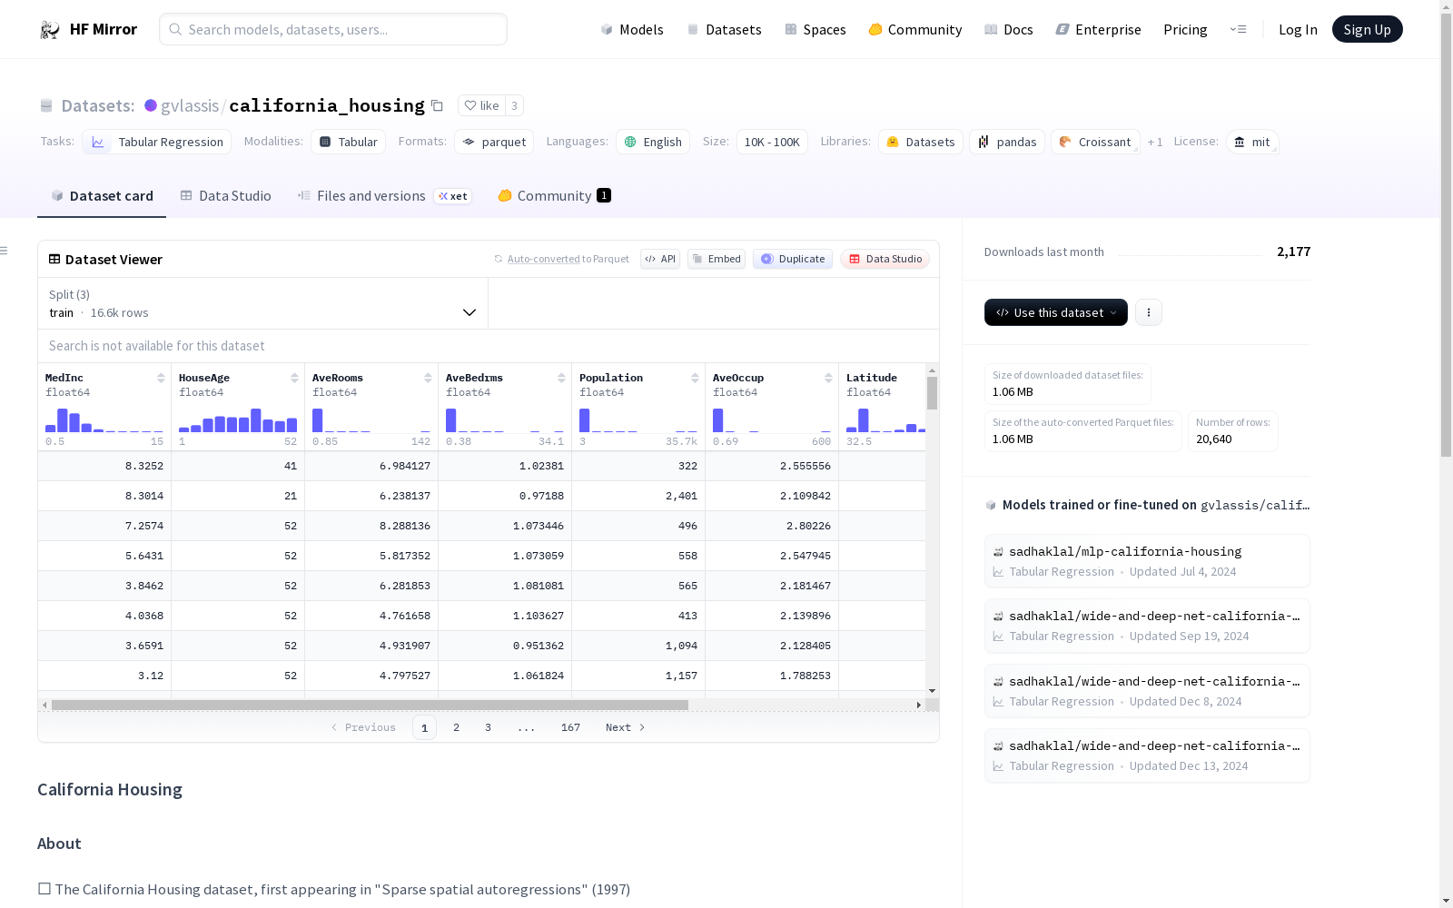The image size is (1453, 908).
Task: Open the Dataset card tab
Action: click(x=102, y=196)
